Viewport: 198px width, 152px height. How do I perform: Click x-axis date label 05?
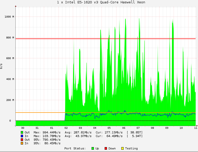pyautogui.click(x=109, y=128)
